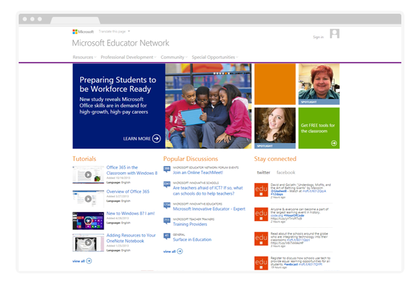Click the @Gladwell mention in tweet

[x=279, y=191]
